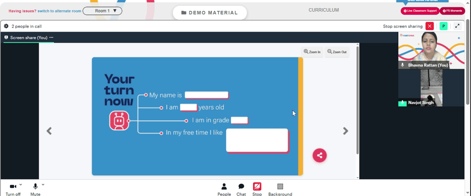
Task: Expand microphone options chevron
Action: coord(43,185)
